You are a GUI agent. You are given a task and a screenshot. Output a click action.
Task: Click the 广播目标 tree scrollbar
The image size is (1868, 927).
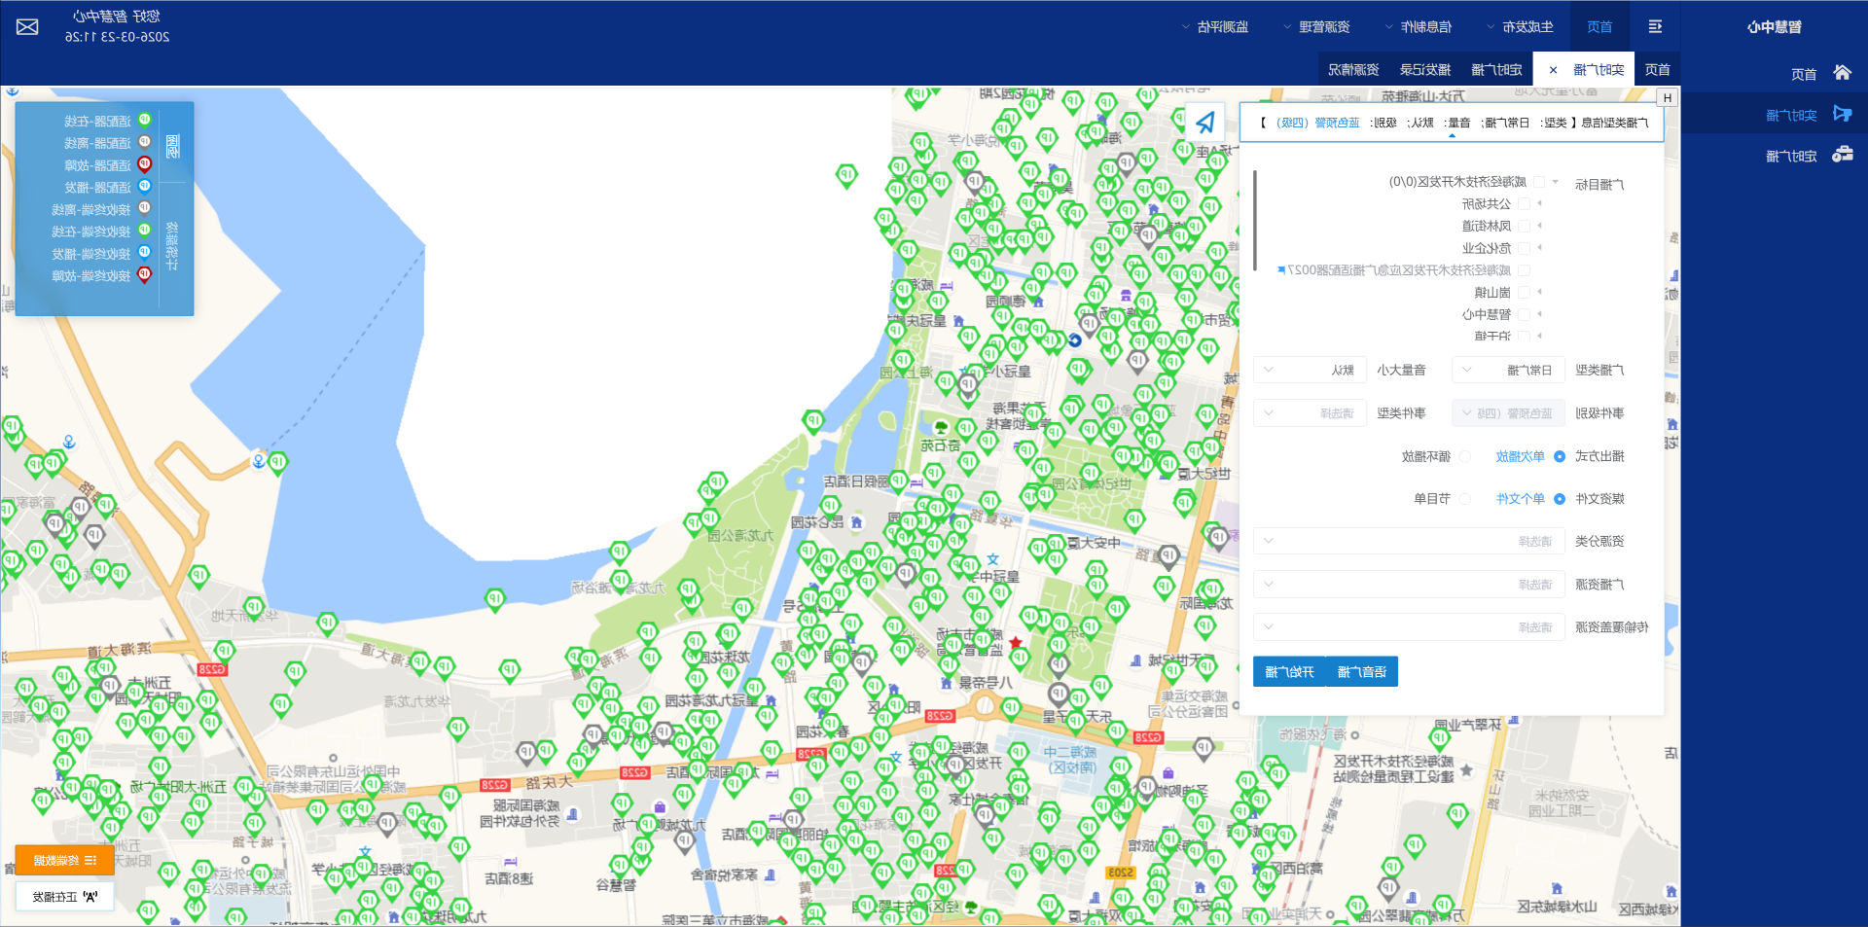tap(1255, 220)
